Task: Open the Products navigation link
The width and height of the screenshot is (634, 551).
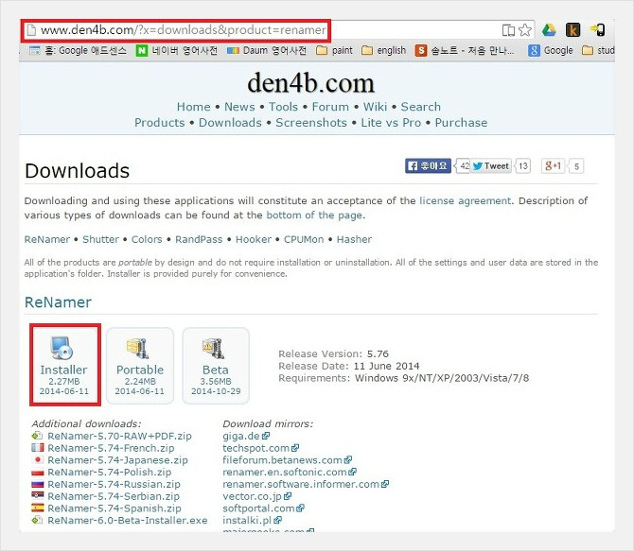Action: [x=160, y=123]
